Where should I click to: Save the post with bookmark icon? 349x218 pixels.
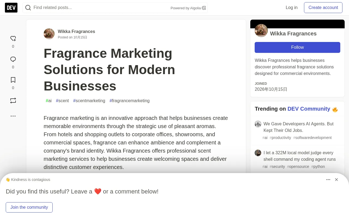click(13, 80)
